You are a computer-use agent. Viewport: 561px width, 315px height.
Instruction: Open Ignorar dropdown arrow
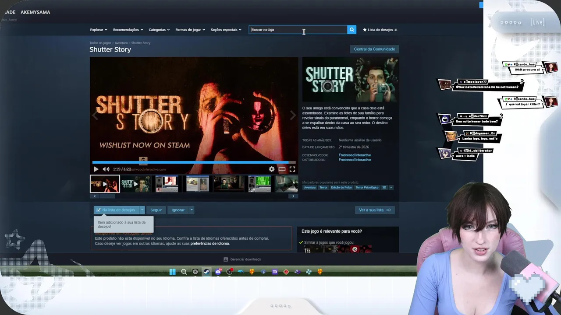(x=192, y=210)
